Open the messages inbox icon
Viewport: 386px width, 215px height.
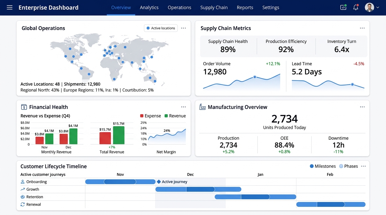343,8
